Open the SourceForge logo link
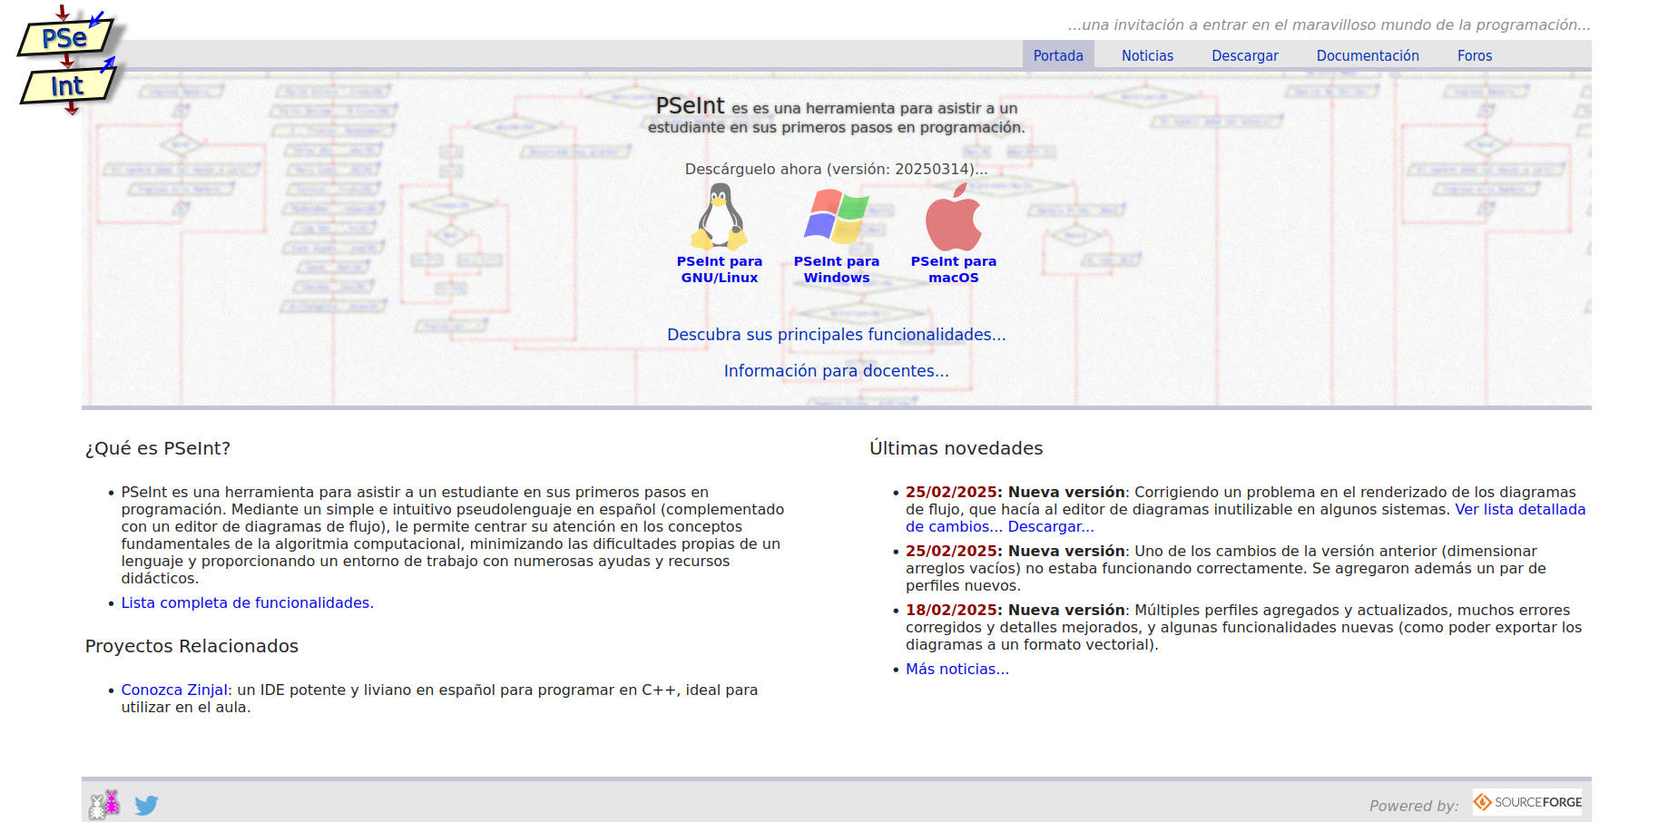Image resolution: width=1668 pixels, height=822 pixels. pos(1527,802)
